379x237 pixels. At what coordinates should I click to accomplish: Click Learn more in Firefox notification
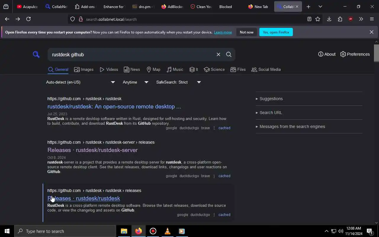(x=223, y=32)
